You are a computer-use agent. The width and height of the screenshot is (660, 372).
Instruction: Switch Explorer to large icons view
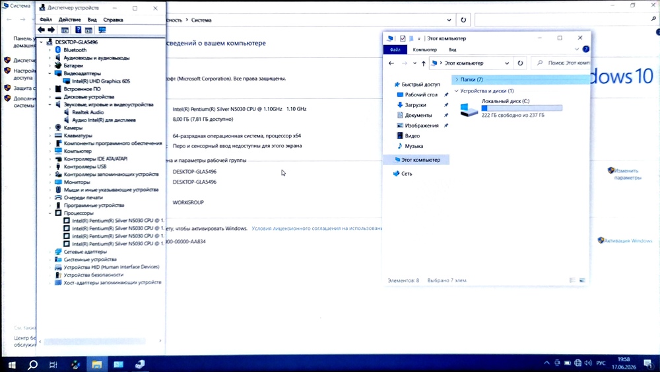[582, 280]
